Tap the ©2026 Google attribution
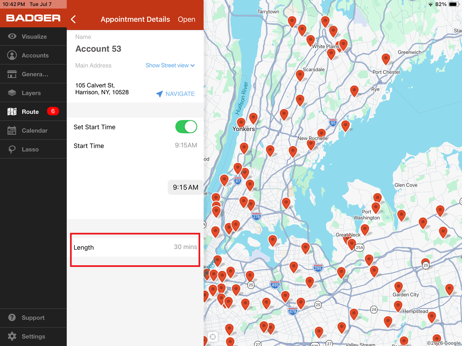Image resolution: width=462 pixels, height=346 pixels. 444,343
